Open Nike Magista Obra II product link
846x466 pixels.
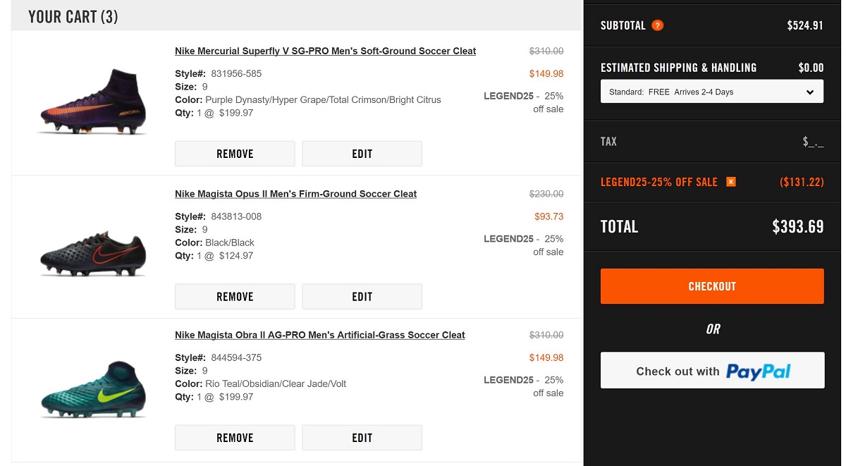pos(319,336)
